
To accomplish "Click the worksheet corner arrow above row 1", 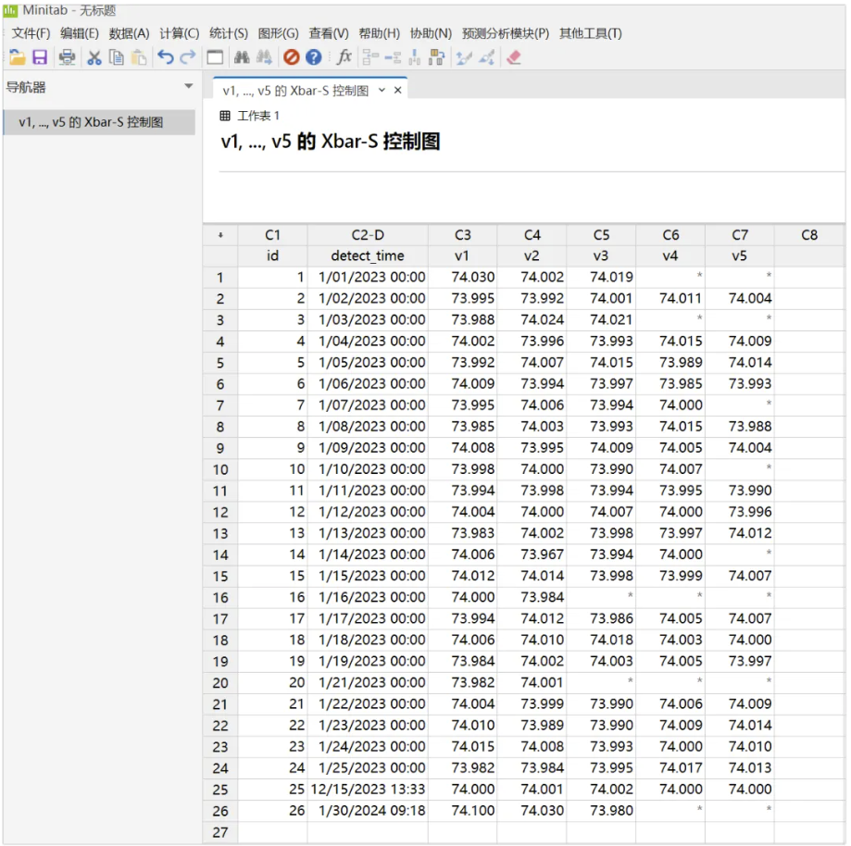I will point(220,235).
